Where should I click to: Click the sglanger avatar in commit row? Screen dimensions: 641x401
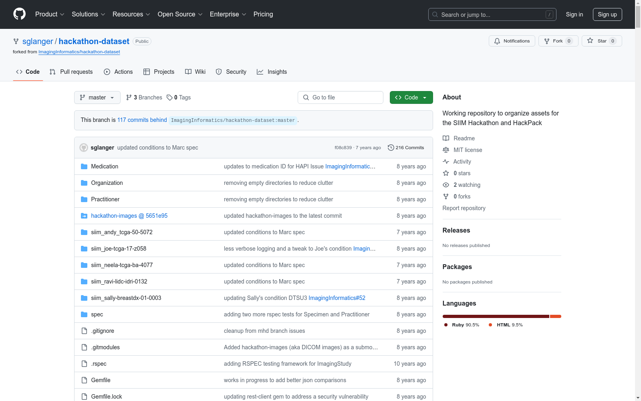click(84, 148)
